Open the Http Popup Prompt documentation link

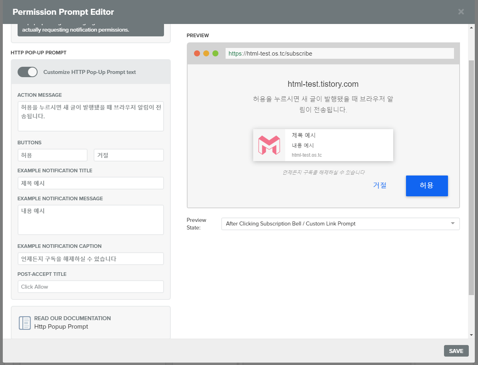(61, 327)
